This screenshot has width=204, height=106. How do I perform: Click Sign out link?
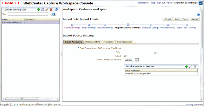tap(161, 3)
